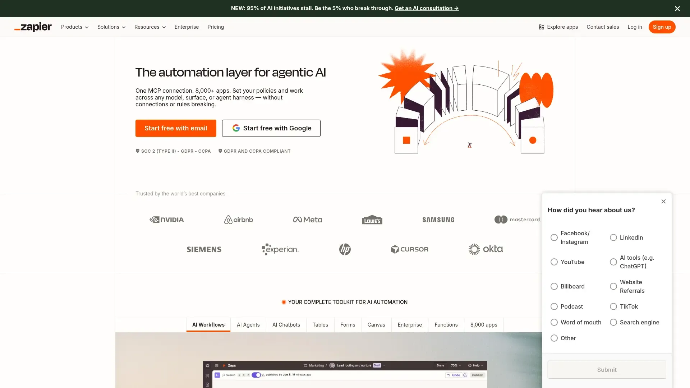Click the HP logo
This screenshot has height=388, width=690.
pos(345,249)
